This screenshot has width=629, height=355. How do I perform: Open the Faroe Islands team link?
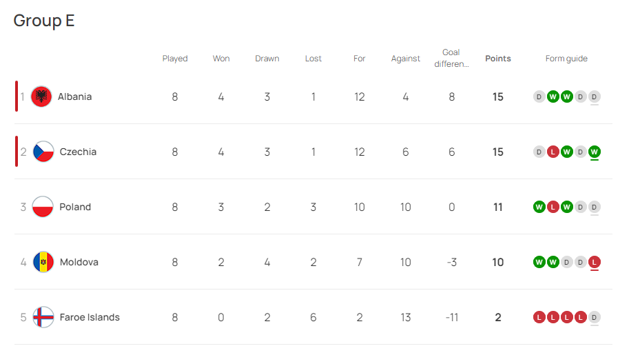(x=90, y=317)
